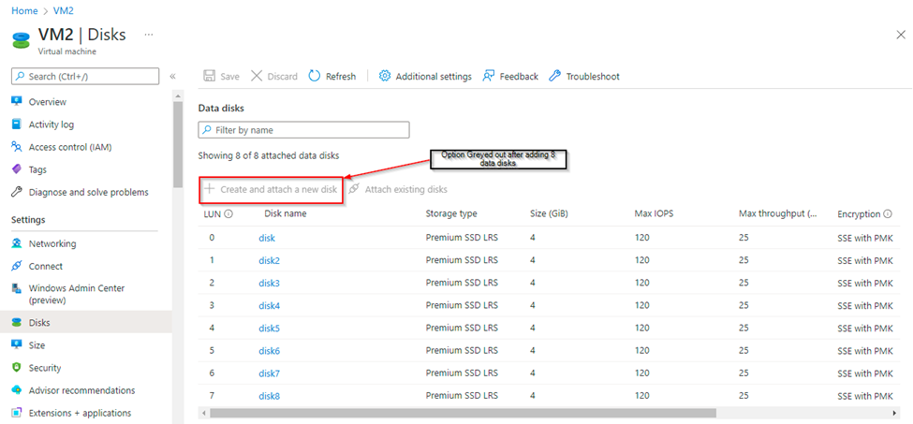913x424 pixels.
Task: Click the green Security shield icon
Action: click(x=17, y=368)
